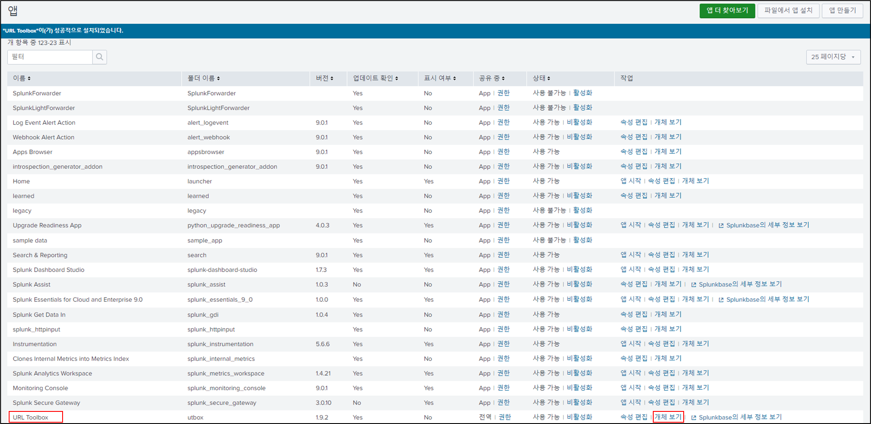Open external link icon in Splunk Assist row
This screenshot has width=871, height=424.
click(x=694, y=285)
